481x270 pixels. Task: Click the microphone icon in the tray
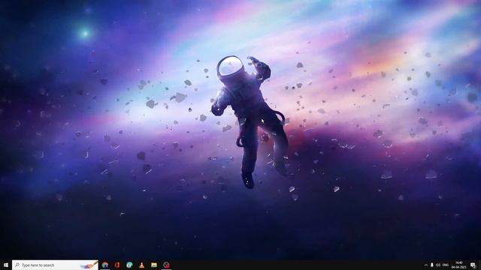coord(432,265)
